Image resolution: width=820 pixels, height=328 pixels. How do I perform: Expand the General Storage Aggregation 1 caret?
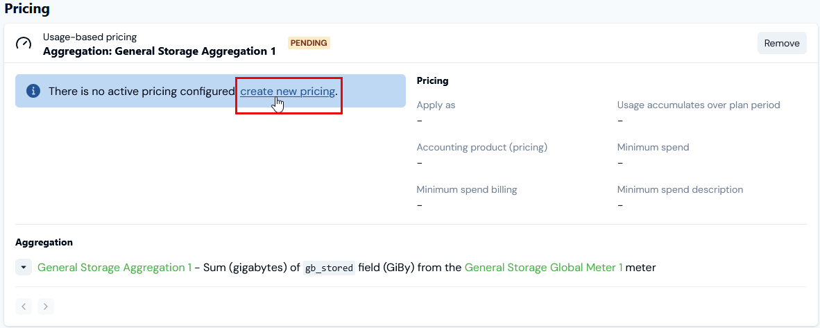24,267
